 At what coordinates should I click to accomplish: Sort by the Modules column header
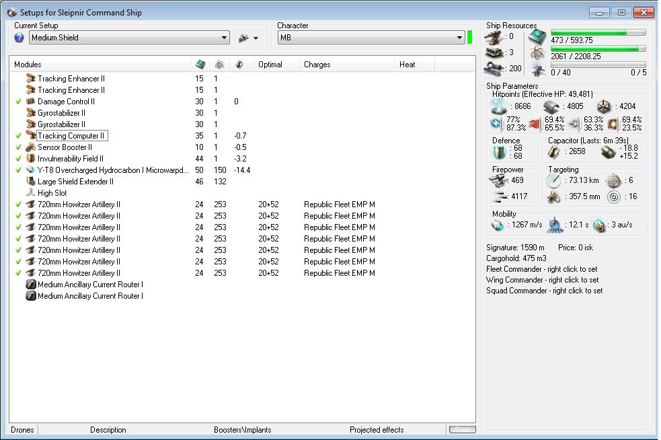point(100,65)
